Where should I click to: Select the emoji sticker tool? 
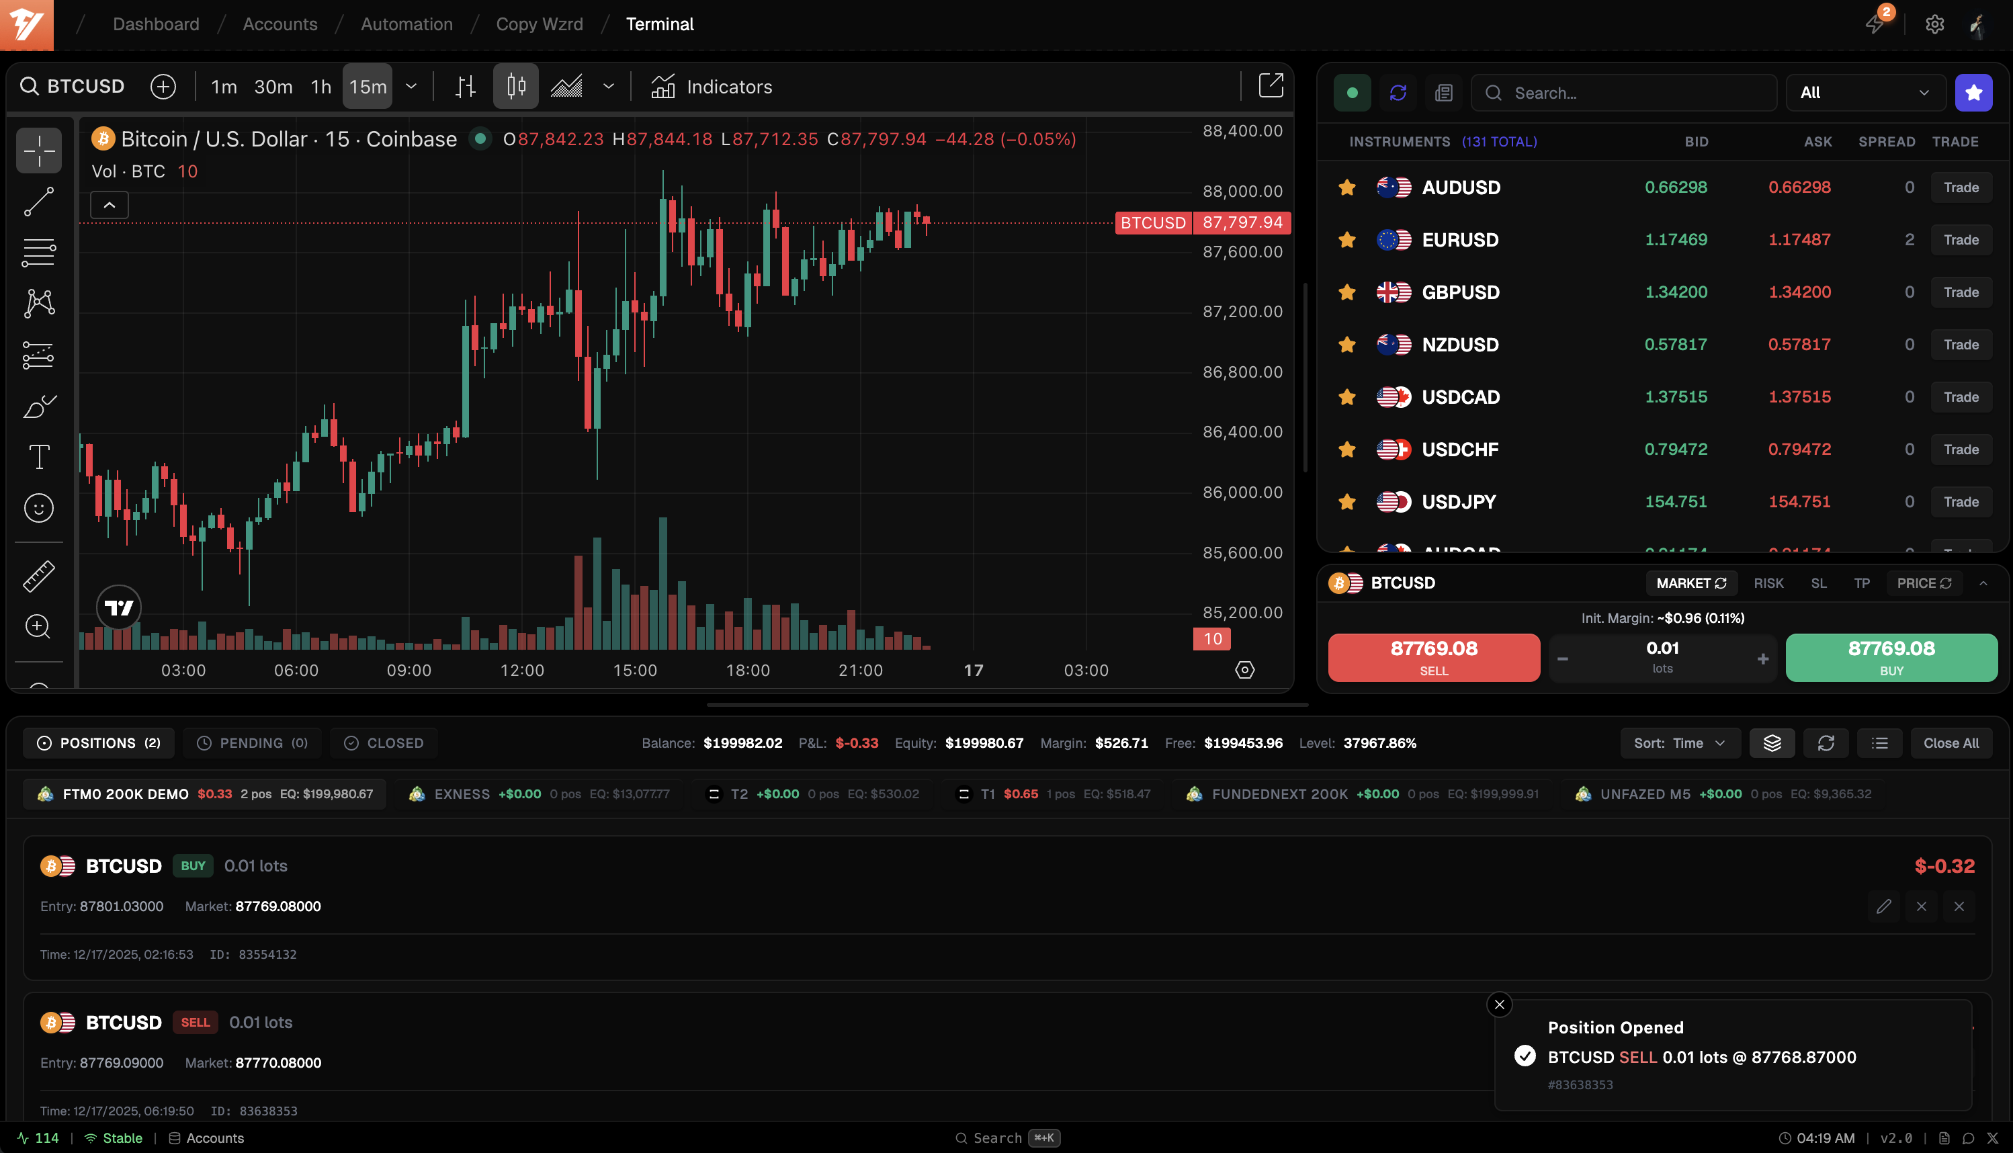[x=39, y=507]
